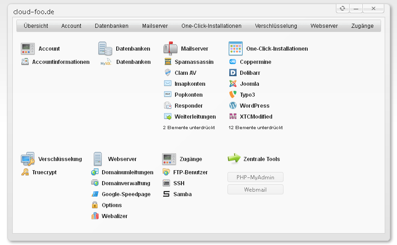Open the Domainverwaltung link

click(126, 183)
